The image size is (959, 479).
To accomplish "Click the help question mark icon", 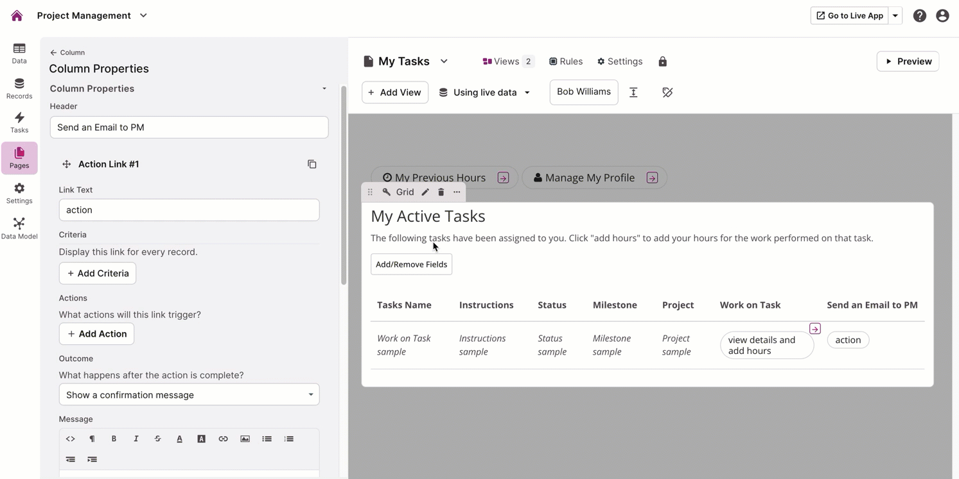I will click(920, 16).
